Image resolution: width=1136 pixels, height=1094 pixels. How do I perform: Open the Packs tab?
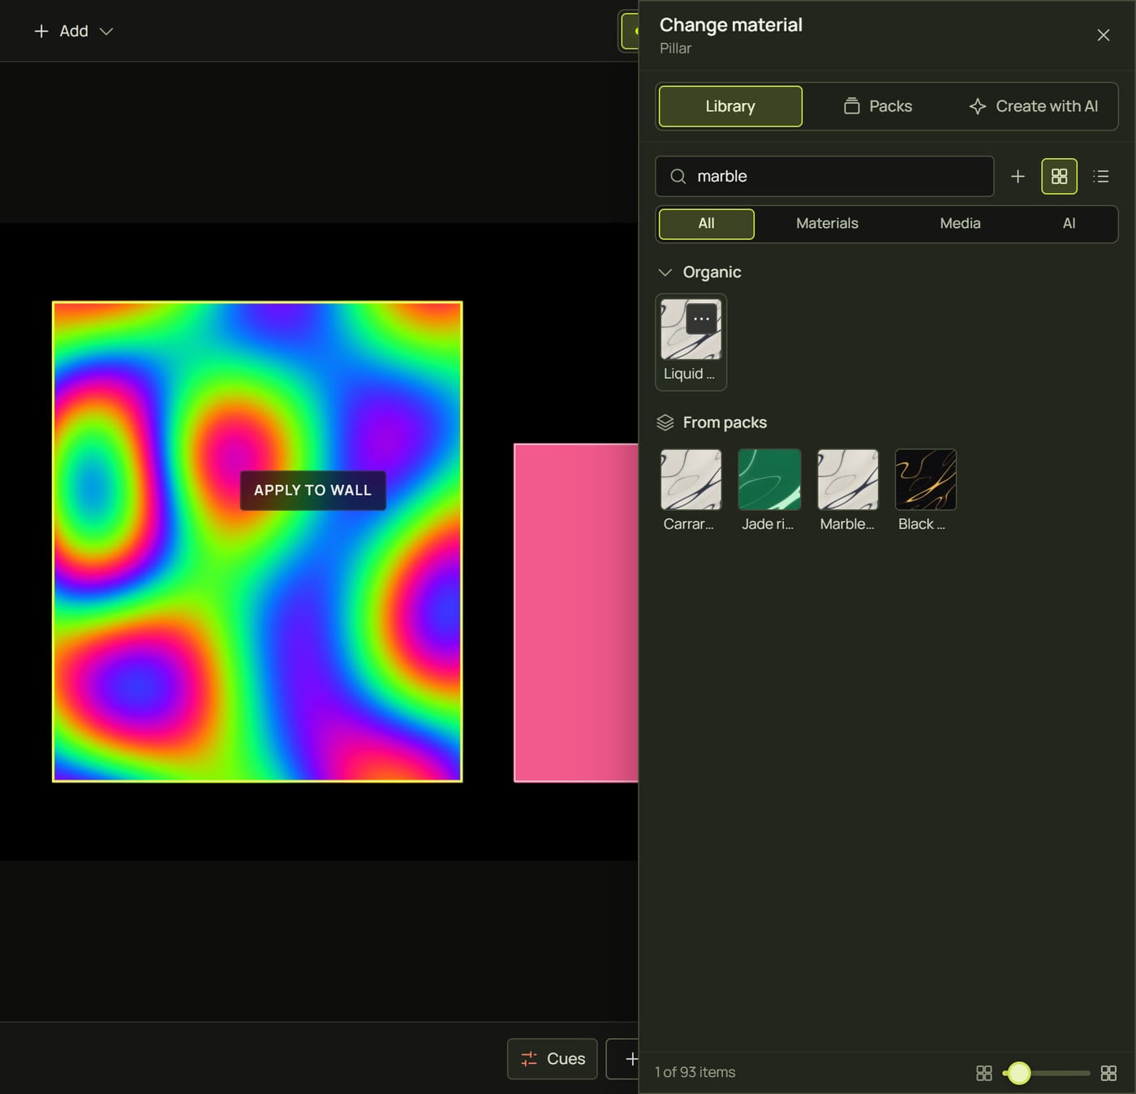(878, 106)
